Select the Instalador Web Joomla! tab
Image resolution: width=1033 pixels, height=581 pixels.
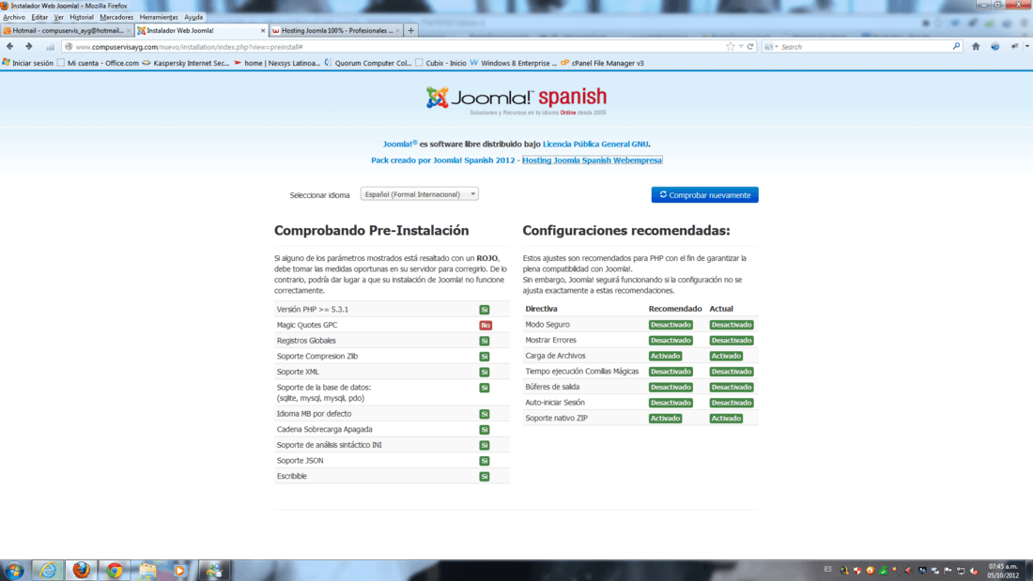(202, 30)
